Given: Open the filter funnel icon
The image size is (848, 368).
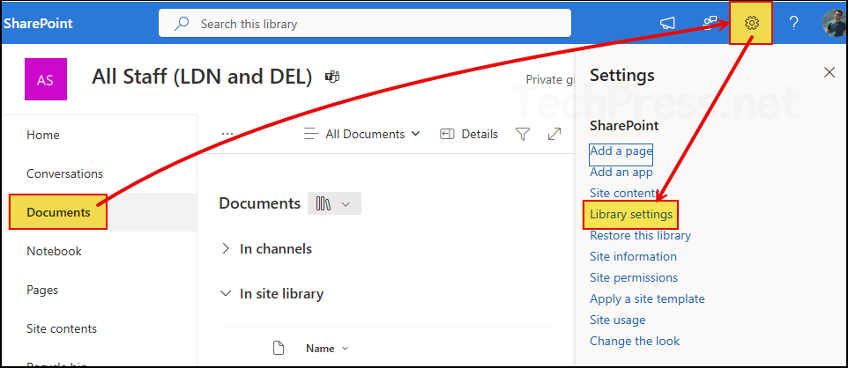Looking at the screenshot, I should [523, 134].
